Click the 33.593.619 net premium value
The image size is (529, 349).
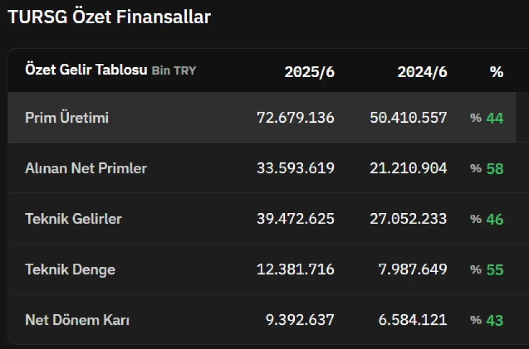pos(295,168)
